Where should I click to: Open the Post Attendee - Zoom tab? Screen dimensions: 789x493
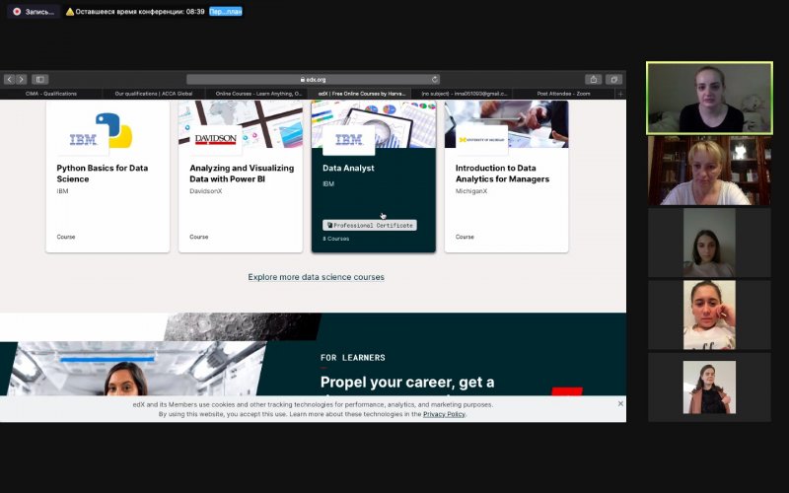point(563,94)
